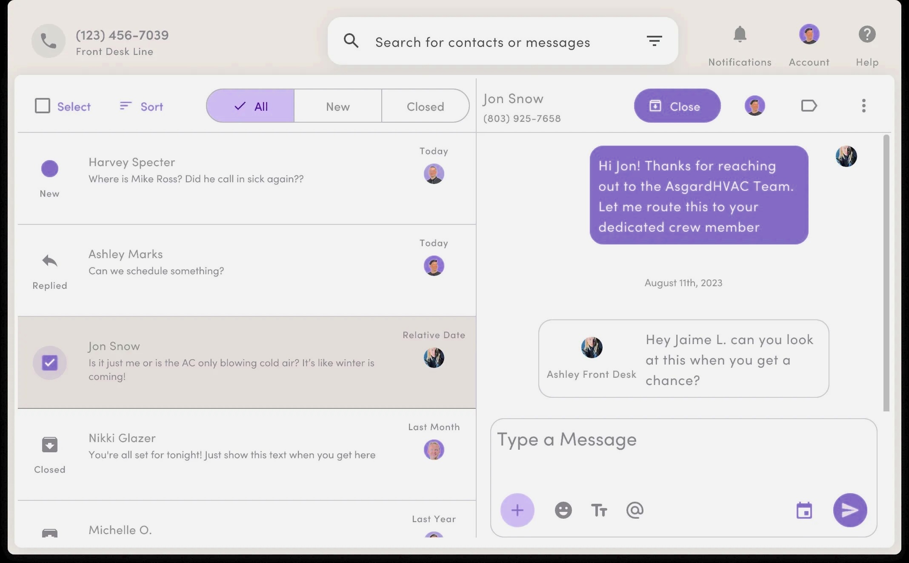This screenshot has height=563, width=909.
Task: Click the plus attachment icon in composer
Action: pyautogui.click(x=517, y=510)
